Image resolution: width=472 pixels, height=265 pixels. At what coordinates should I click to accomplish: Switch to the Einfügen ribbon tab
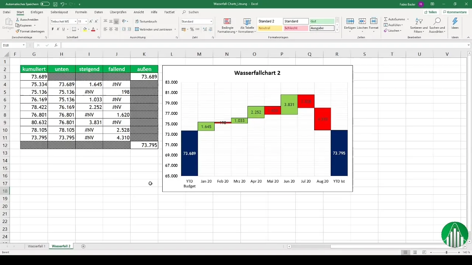(x=37, y=12)
